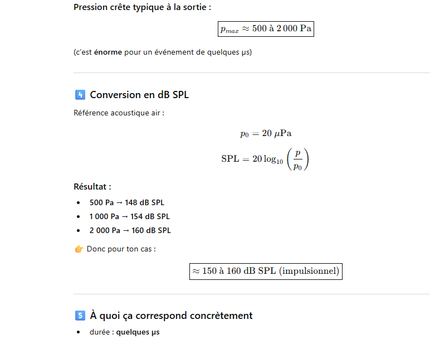Click the 'Référence acoustique air :' line
The width and height of the screenshot is (430, 339).
(119, 113)
